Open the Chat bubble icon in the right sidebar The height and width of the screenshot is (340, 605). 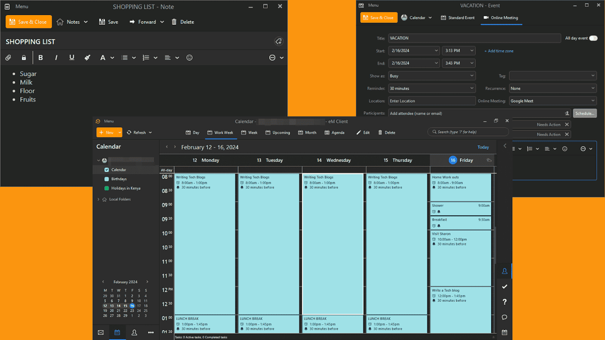(x=504, y=317)
